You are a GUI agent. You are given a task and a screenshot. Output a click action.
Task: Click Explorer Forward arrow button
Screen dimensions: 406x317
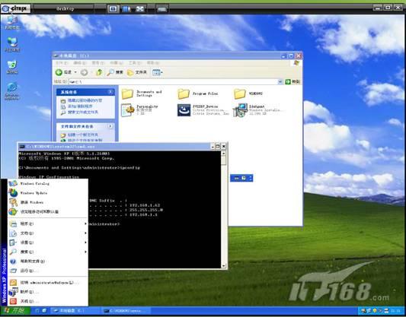(84, 72)
